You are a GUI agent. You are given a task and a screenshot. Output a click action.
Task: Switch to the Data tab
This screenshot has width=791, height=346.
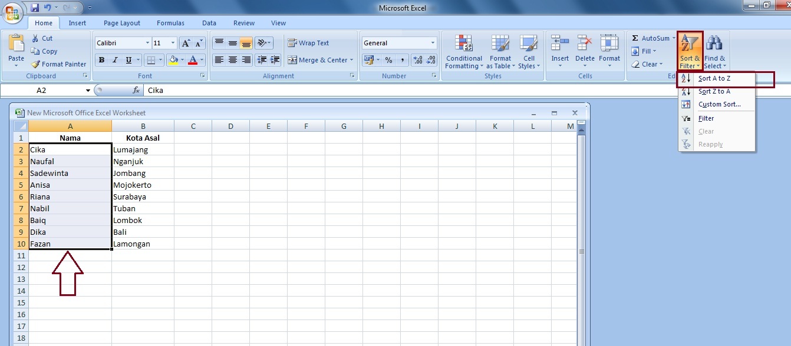pyautogui.click(x=209, y=23)
